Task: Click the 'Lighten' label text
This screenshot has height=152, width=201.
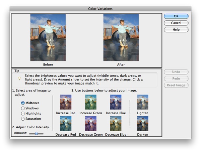Action: click(x=143, y=113)
